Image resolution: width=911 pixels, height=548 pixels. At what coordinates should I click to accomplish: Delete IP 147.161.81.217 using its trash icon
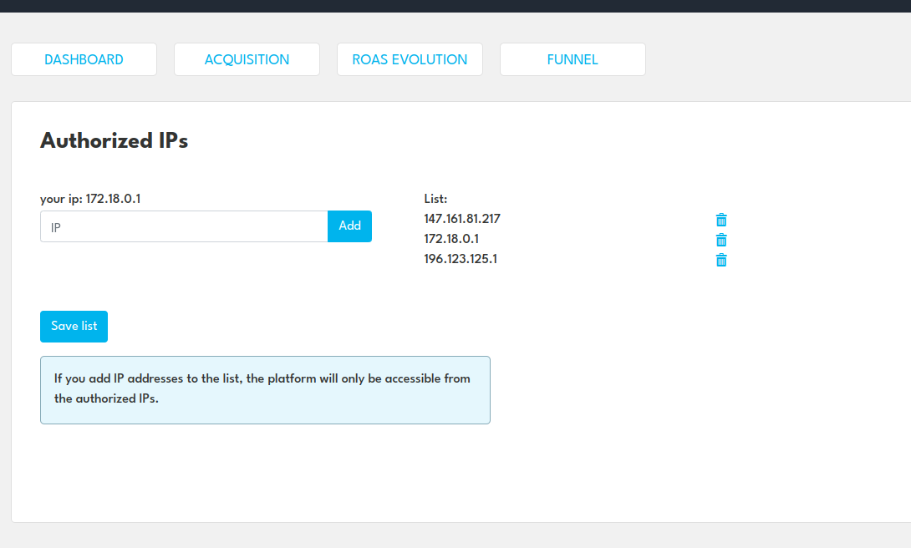coord(720,220)
